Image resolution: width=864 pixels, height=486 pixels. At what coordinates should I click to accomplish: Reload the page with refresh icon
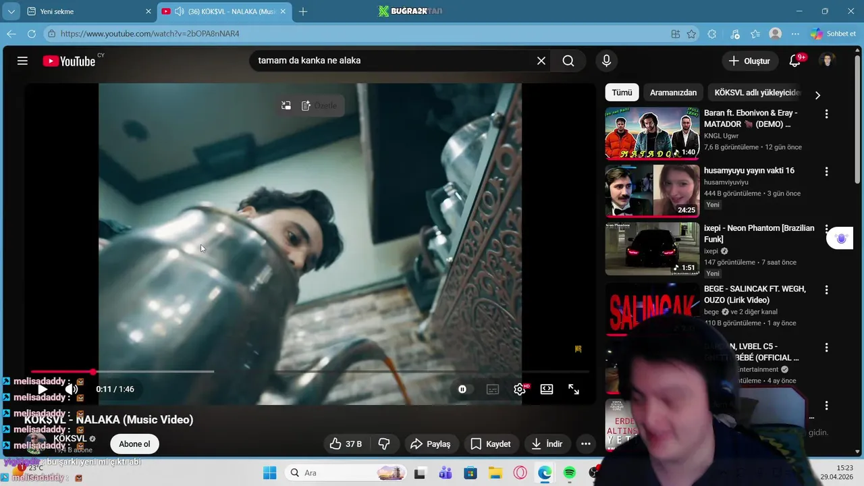pyautogui.click(x=32, y=34)
